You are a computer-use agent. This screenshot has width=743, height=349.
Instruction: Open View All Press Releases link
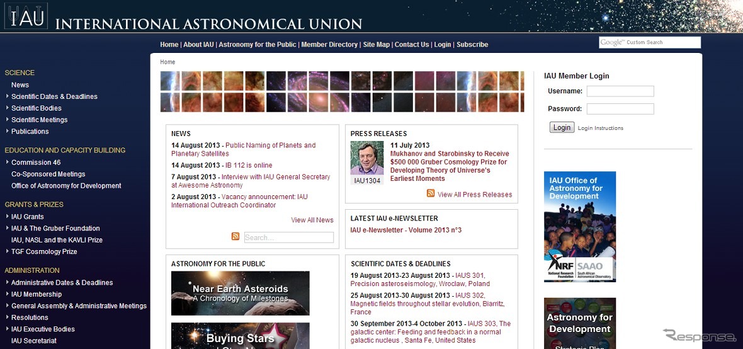click(x=475, y=195)
